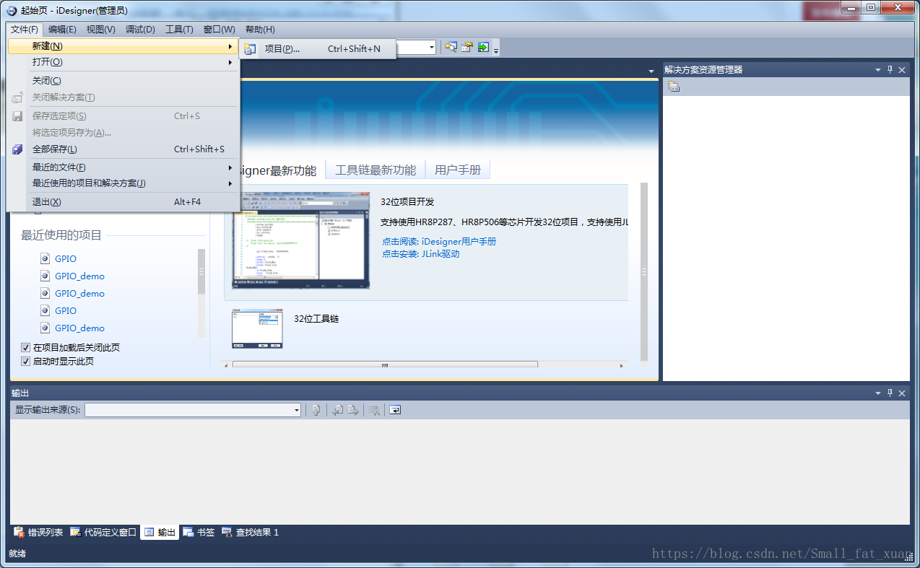The image size is (920, 568).
Task: Click the start page content vertical scrollbar
Action: 644,271
